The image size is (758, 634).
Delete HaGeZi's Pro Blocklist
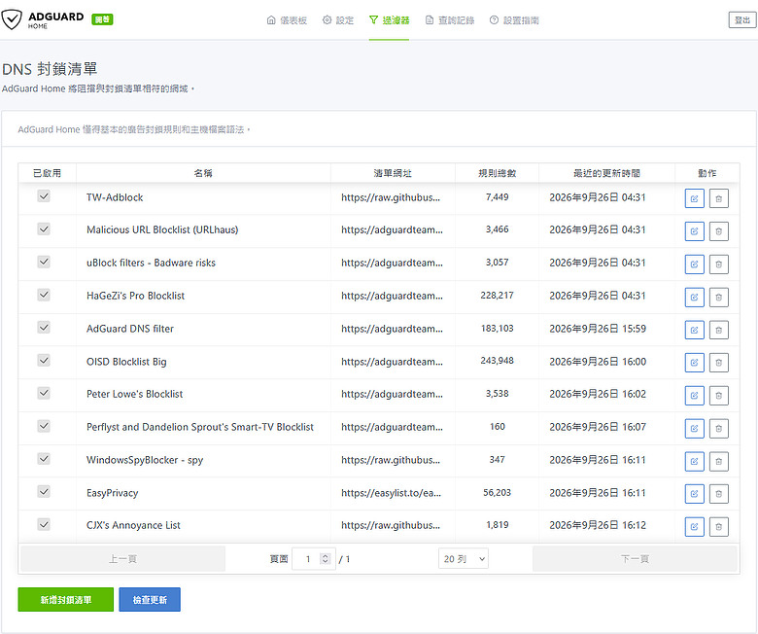click(x=718, y=297)
